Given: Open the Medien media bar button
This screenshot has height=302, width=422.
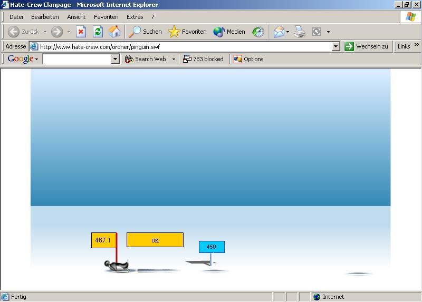Looking at the screenshot, I should [x=229, y=32].
